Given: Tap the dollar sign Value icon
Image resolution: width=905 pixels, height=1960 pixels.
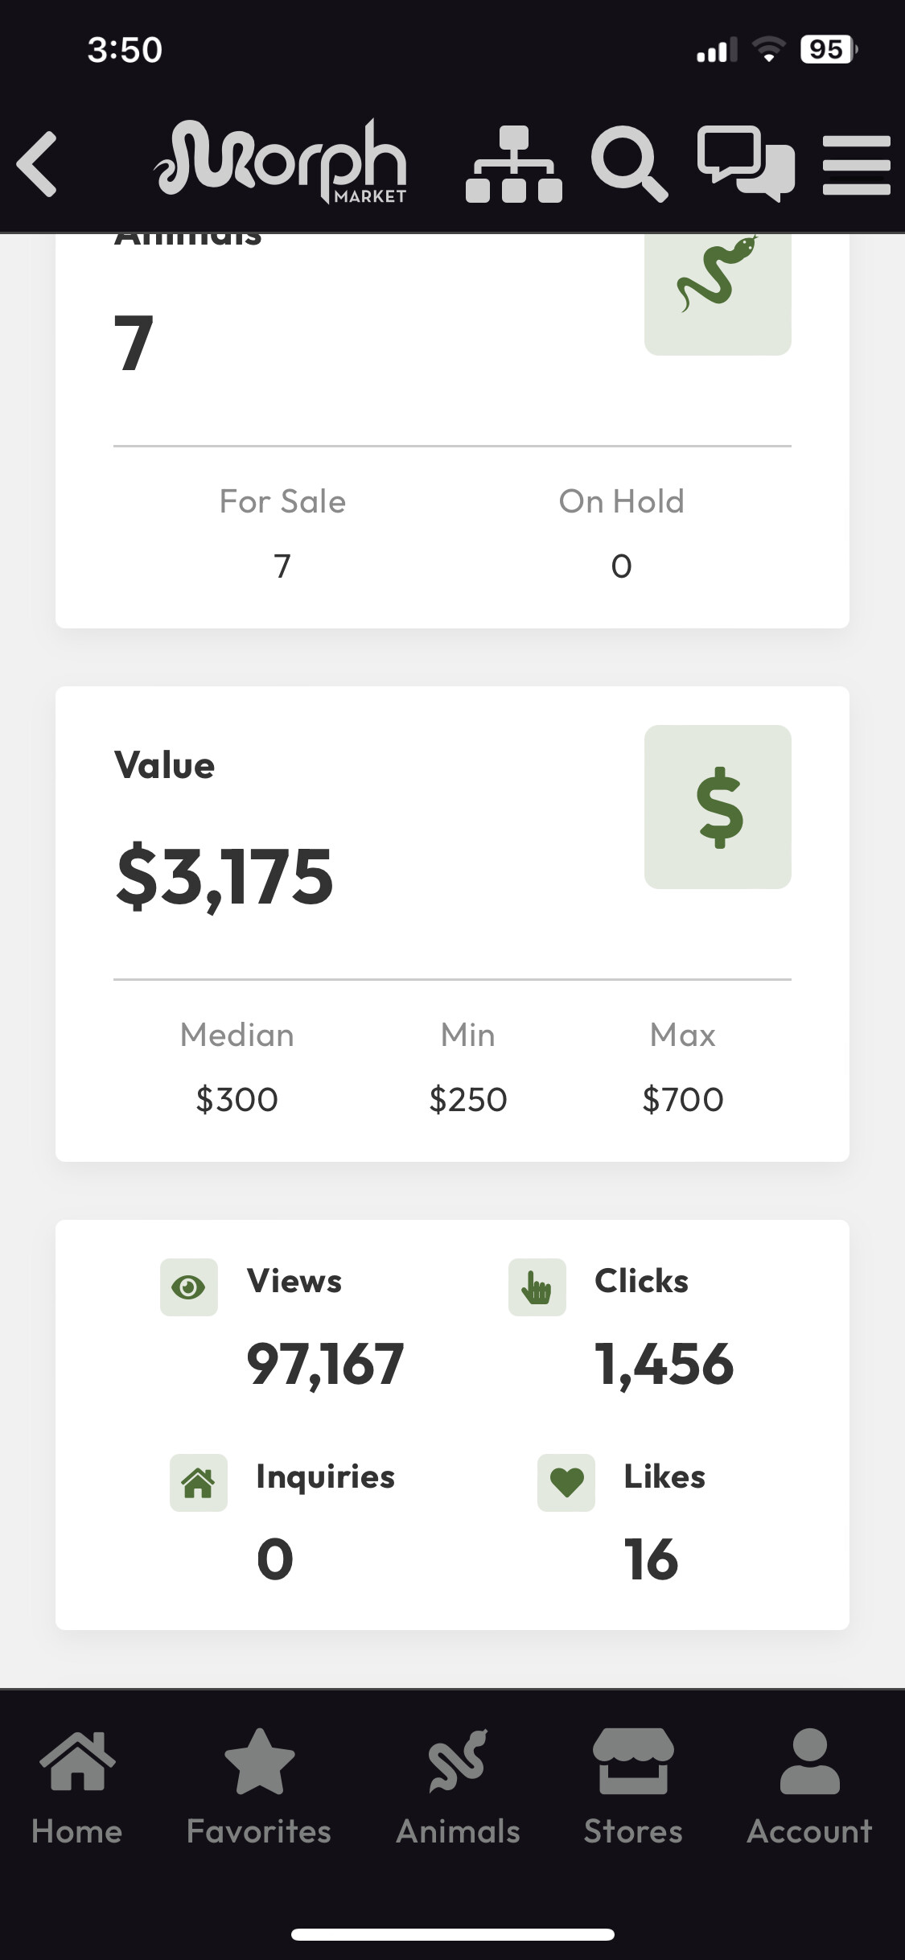Looking at the screenshot, I should (x=718, y=807).
